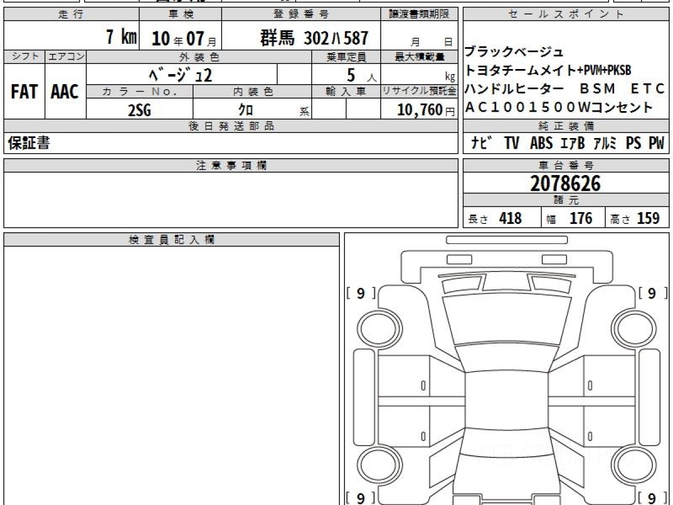Image resolution: width=673 pixels, height=505 pixels.
Task: Select the PW equipment item
Action: coord(657,144)
